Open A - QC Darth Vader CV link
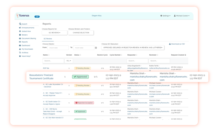This screenshot has width=216, height=133. (52, 103)
